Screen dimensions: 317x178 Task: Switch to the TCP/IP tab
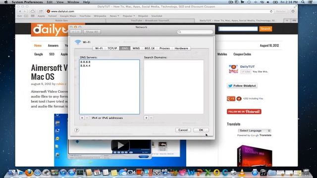(x=112, y=48)
